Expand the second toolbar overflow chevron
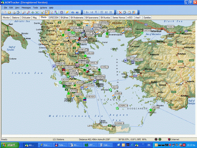 pyautogui.click(x=115, y=12)
